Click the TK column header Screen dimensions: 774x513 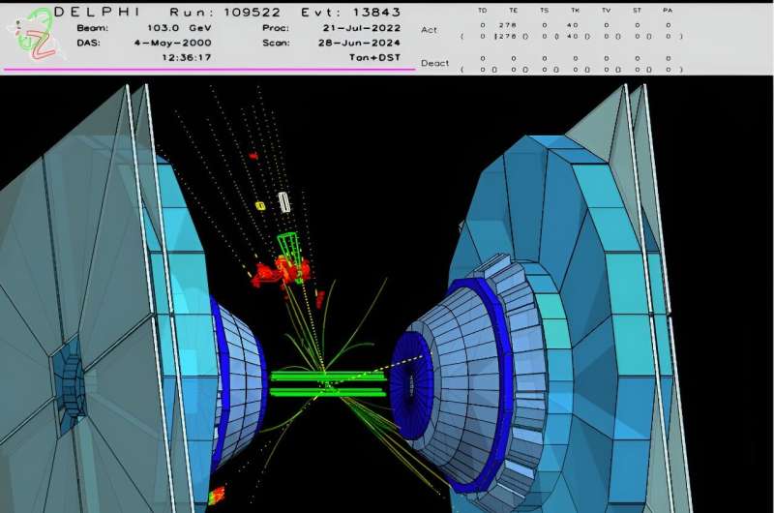[574, 11]
